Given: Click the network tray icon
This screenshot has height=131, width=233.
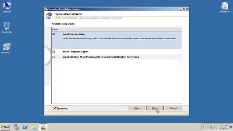Looking at the screenshot, I should [212, 127].
